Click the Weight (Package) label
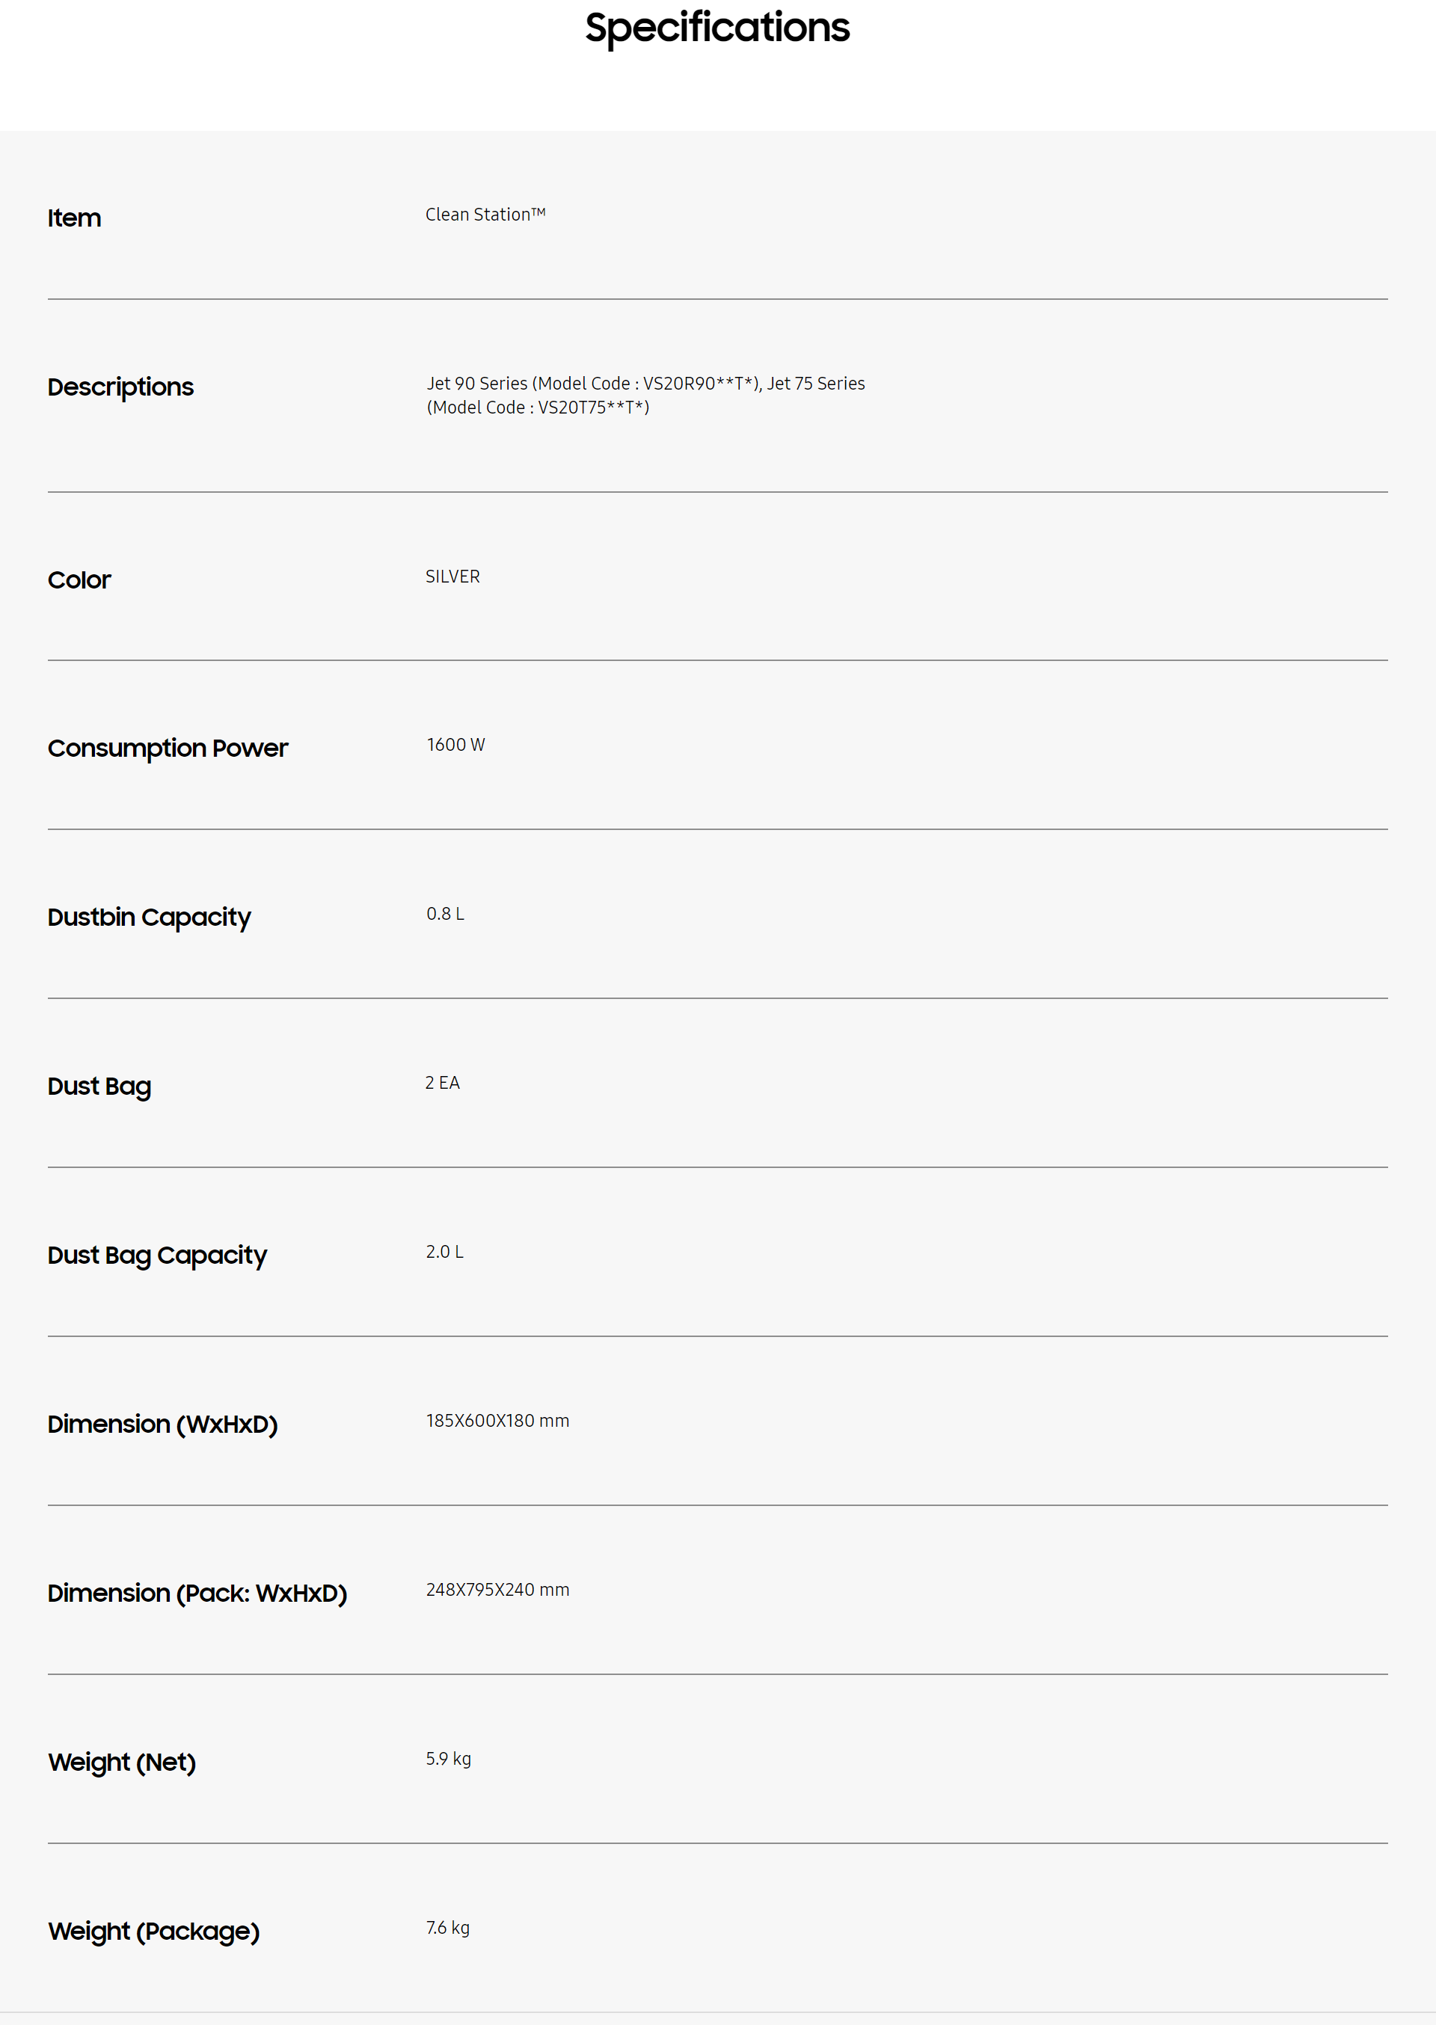 [x=154, y=1932]
